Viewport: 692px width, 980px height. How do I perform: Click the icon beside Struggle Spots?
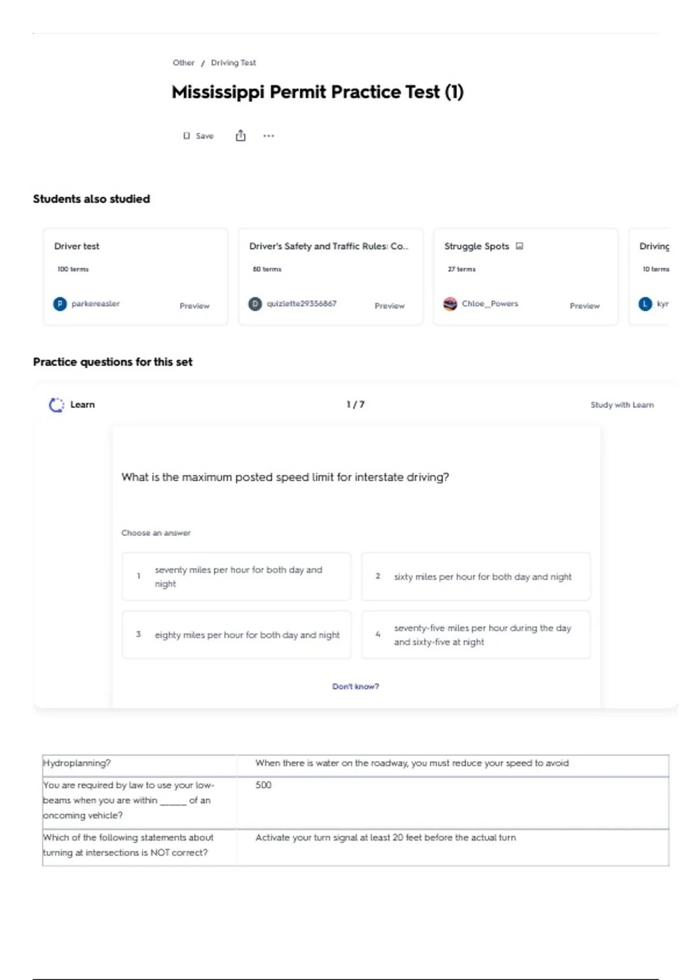520,246
